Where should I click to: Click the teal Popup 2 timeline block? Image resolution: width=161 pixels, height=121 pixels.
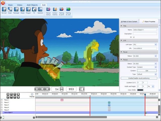point(109,103)
